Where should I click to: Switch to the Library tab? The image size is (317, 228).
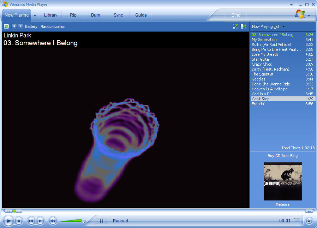click(50, 15)
